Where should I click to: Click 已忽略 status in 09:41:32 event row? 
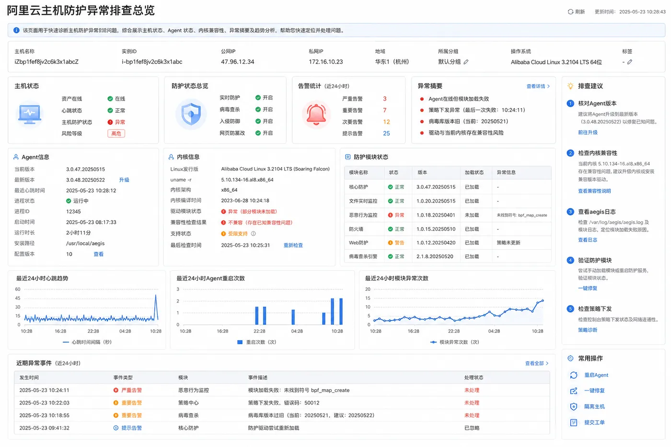(x=472, y=428)
